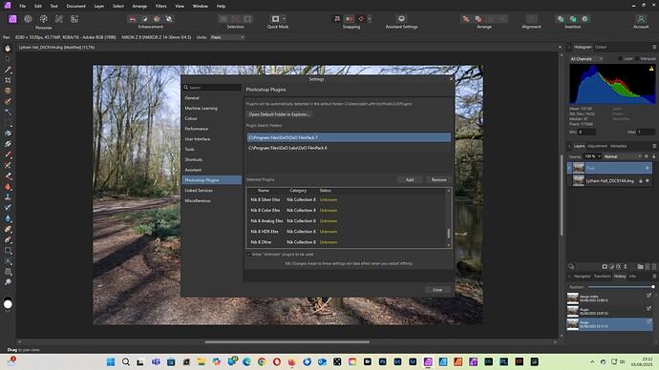659x370 pixels.
Task: Toggle visibility of Lytham Hall_DSC9144.dng layer
Action: (648, 181)
